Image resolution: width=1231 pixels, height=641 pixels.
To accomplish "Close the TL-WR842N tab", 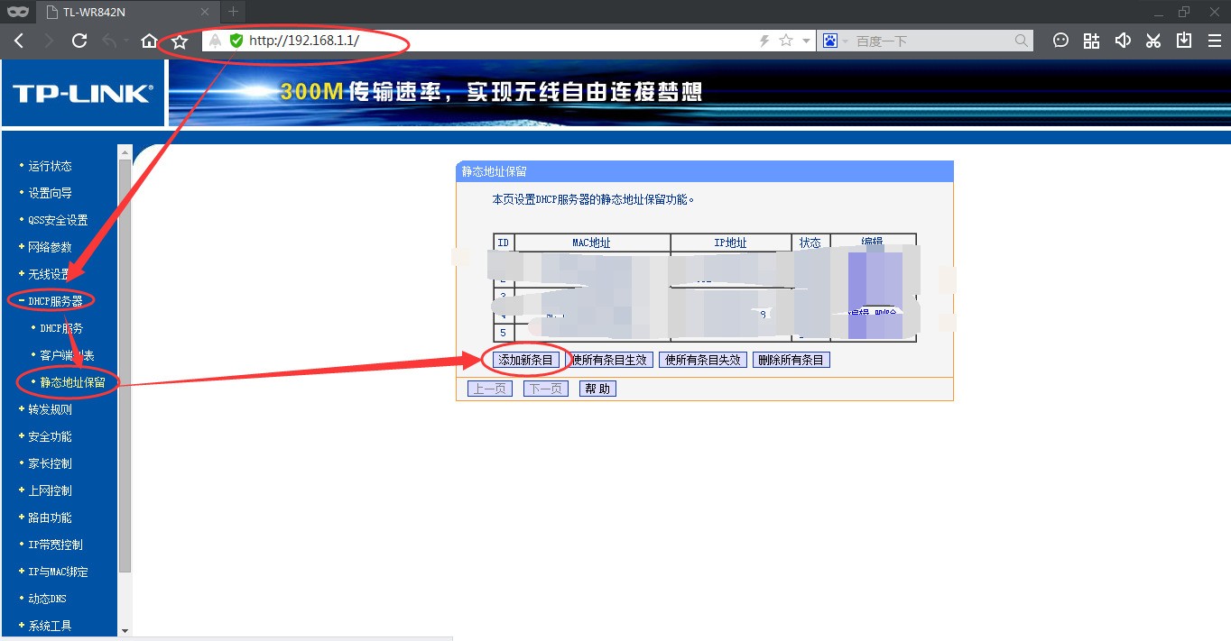I will pos(205,12).
